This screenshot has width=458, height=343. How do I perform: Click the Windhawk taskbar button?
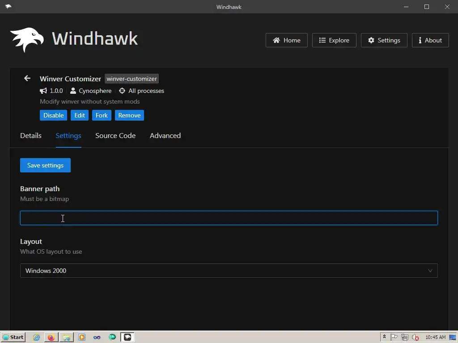(x=127, y=337)
